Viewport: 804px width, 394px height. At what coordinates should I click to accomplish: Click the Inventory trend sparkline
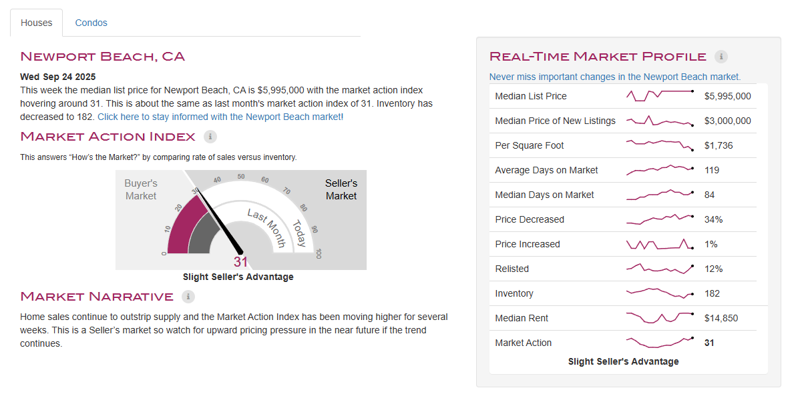click(x=660, y=293)
